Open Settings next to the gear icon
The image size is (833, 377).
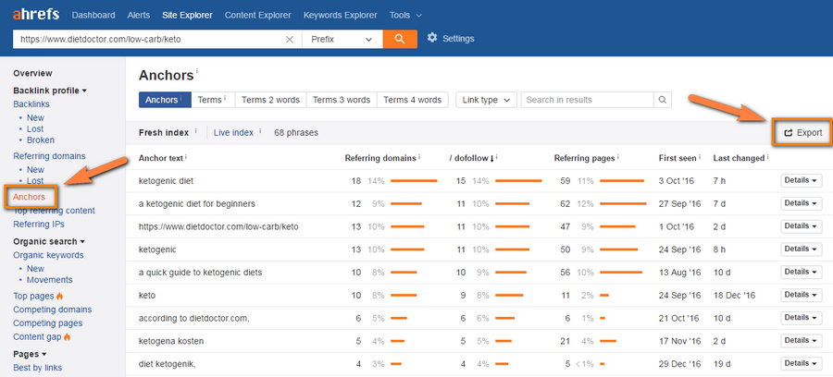(458, 38)
